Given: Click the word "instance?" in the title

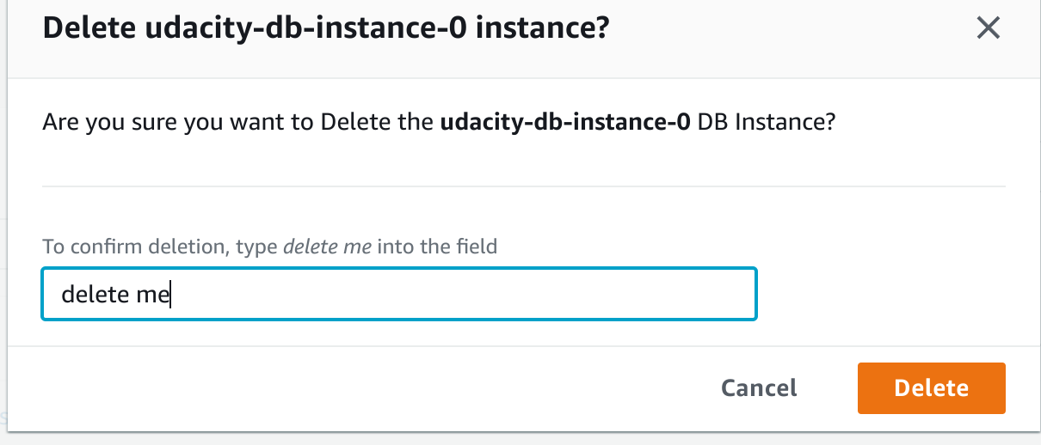Looking at the screenshot, I should point(542,28).
